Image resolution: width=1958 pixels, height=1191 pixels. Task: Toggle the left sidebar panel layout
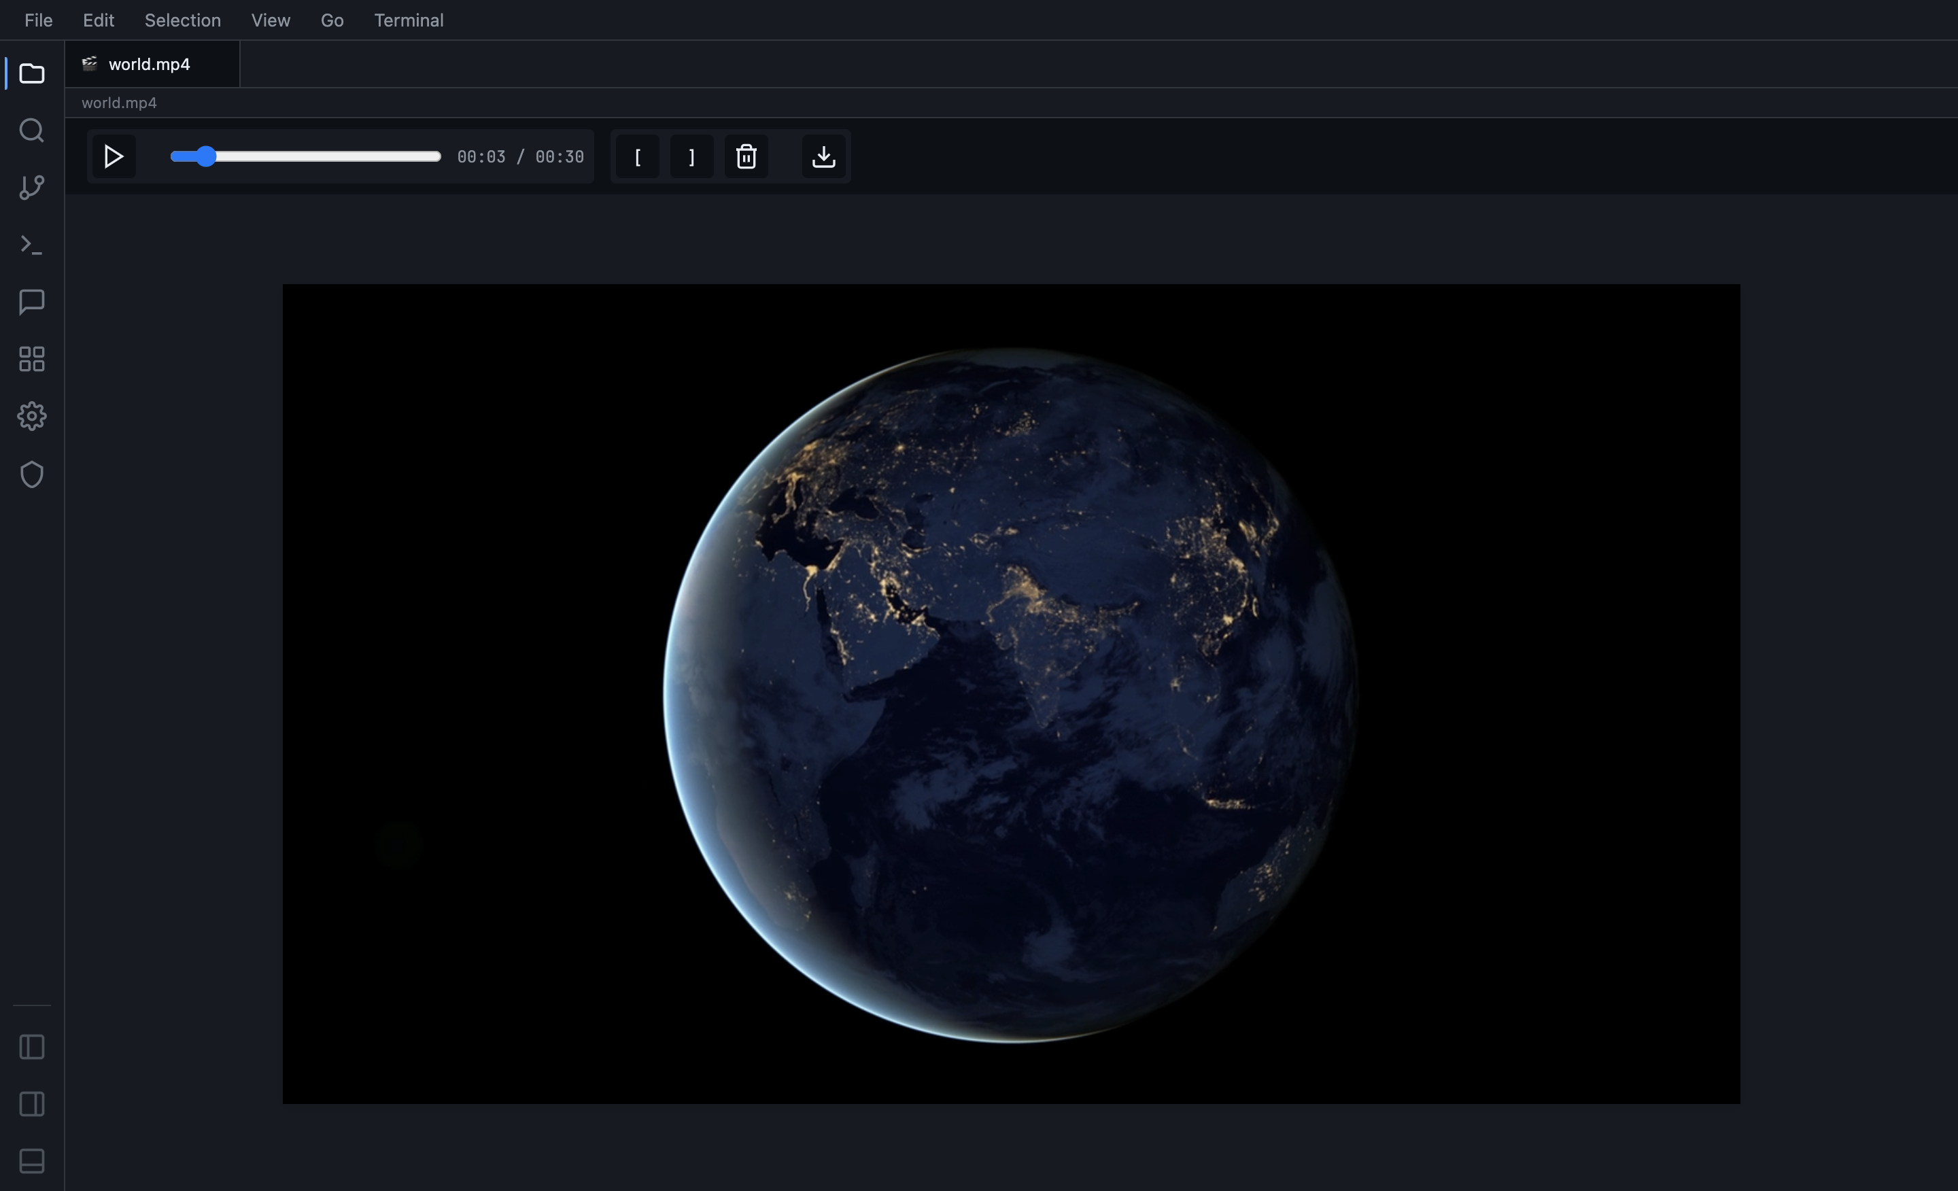pos(32,1047)
